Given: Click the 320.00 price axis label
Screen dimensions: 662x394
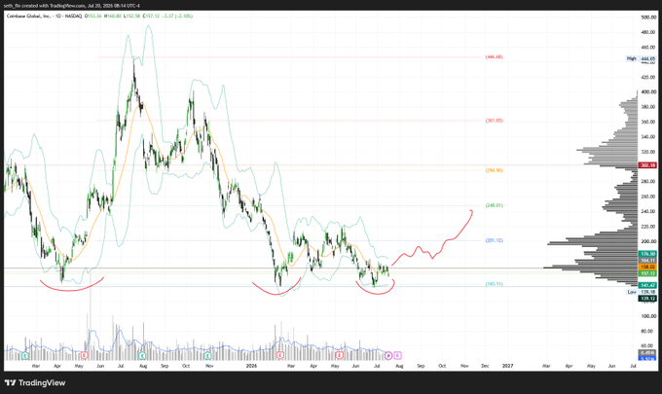Looking at the screenshot, I should point(648,152).
